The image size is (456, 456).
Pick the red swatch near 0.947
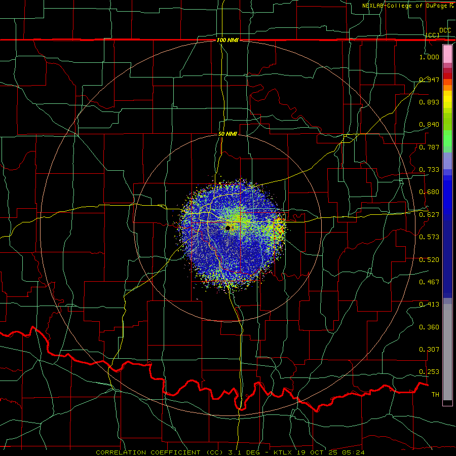coord(447,76)
